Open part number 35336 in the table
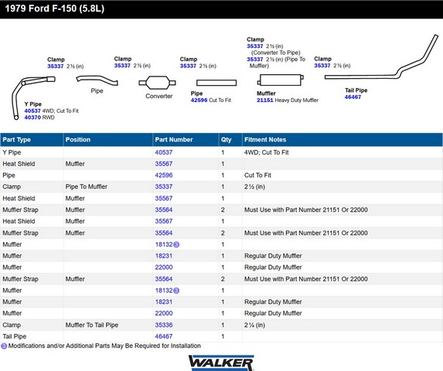The image size is (443, 371). pyautogui.click(x=164, y=325)
